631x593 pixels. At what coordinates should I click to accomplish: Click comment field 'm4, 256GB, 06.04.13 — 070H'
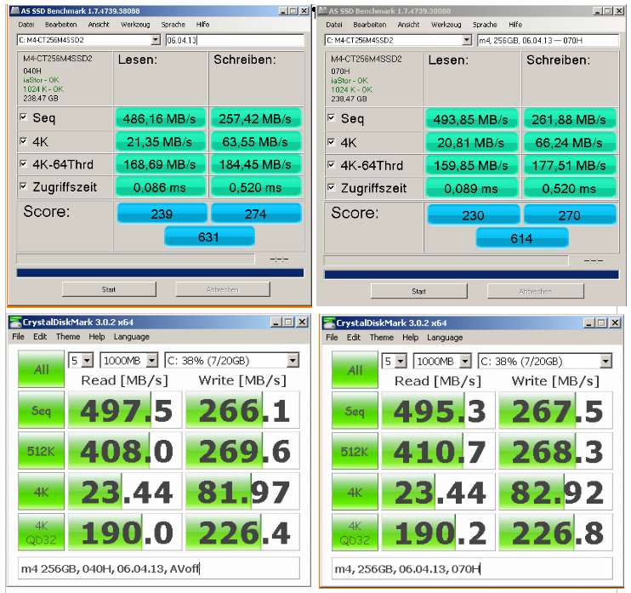548,40
